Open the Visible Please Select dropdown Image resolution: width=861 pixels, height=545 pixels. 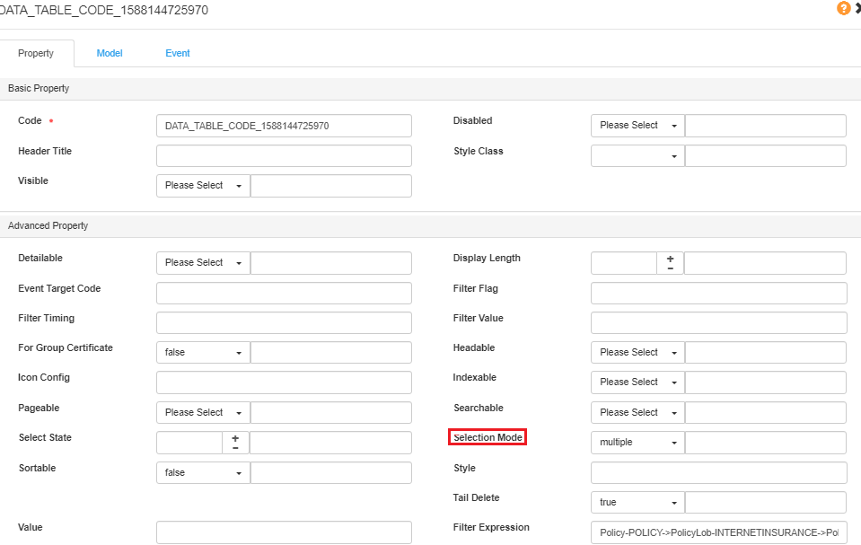(203, 186)
